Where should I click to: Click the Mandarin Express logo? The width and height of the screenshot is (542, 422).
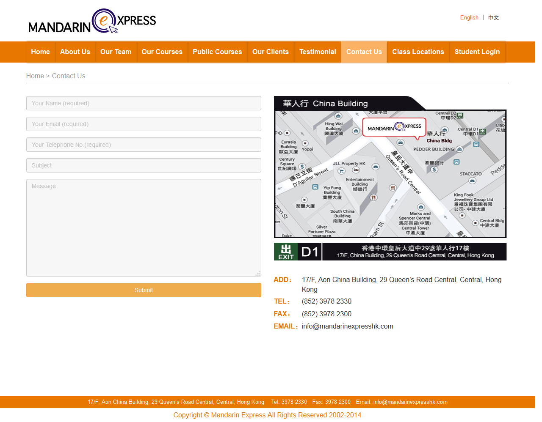[92, 21]
